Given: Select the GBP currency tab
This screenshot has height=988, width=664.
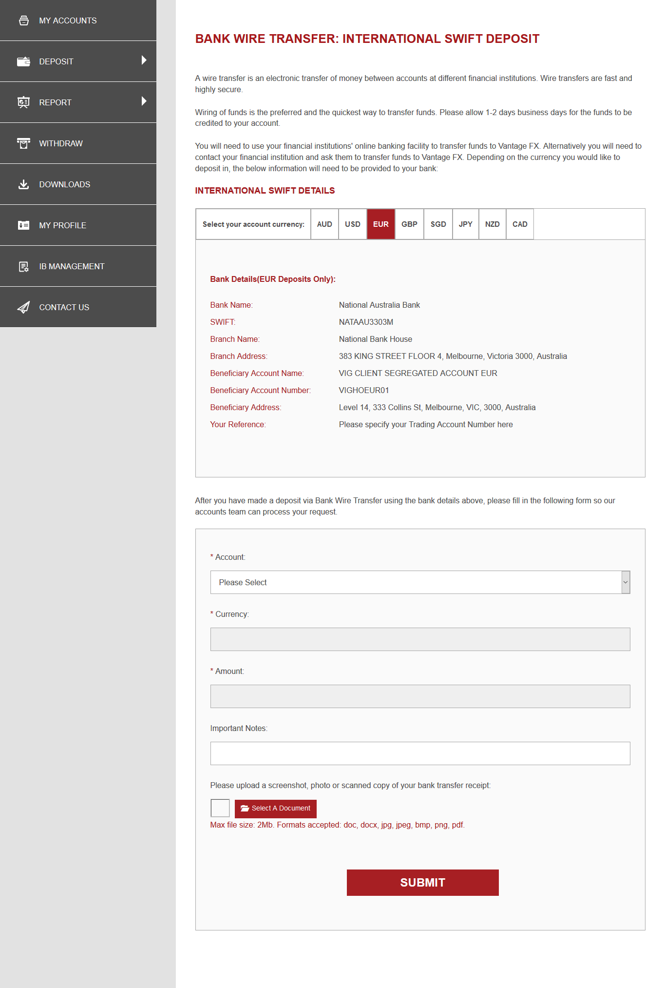Looking at the screenshot, I should [409, 224].
